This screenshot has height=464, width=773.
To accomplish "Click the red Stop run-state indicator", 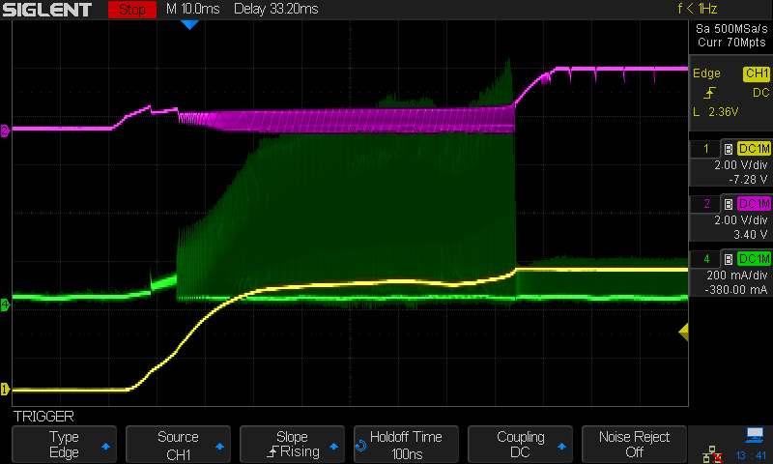I will tap(132, 10).
